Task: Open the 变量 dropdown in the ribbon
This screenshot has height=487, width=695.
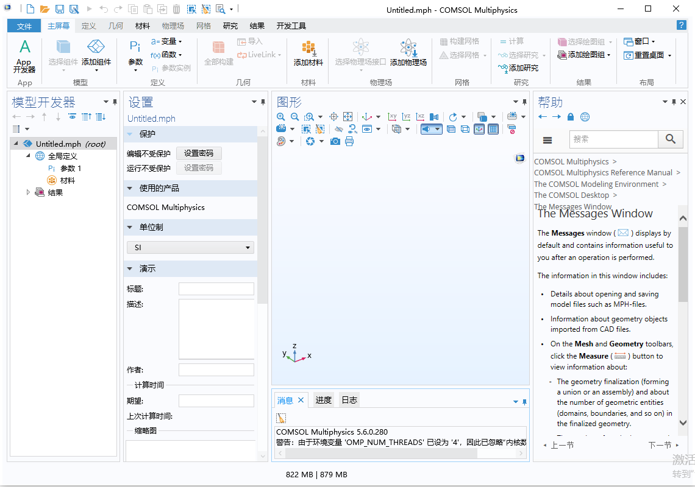Action: (x=166, y=41)
